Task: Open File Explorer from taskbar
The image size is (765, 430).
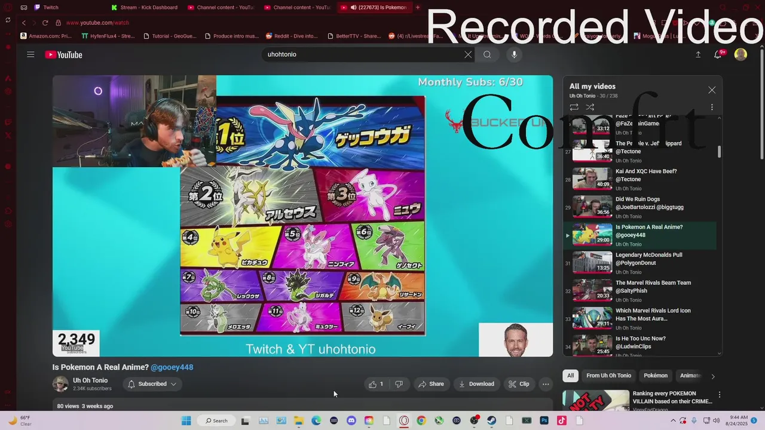Action: click(298, 420)
